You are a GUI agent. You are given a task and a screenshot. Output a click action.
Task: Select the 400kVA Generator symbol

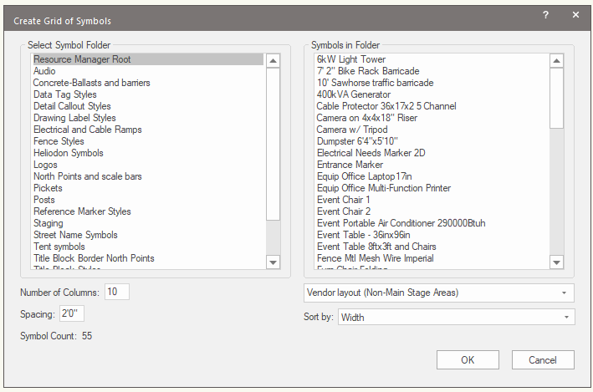click(353, 94)
